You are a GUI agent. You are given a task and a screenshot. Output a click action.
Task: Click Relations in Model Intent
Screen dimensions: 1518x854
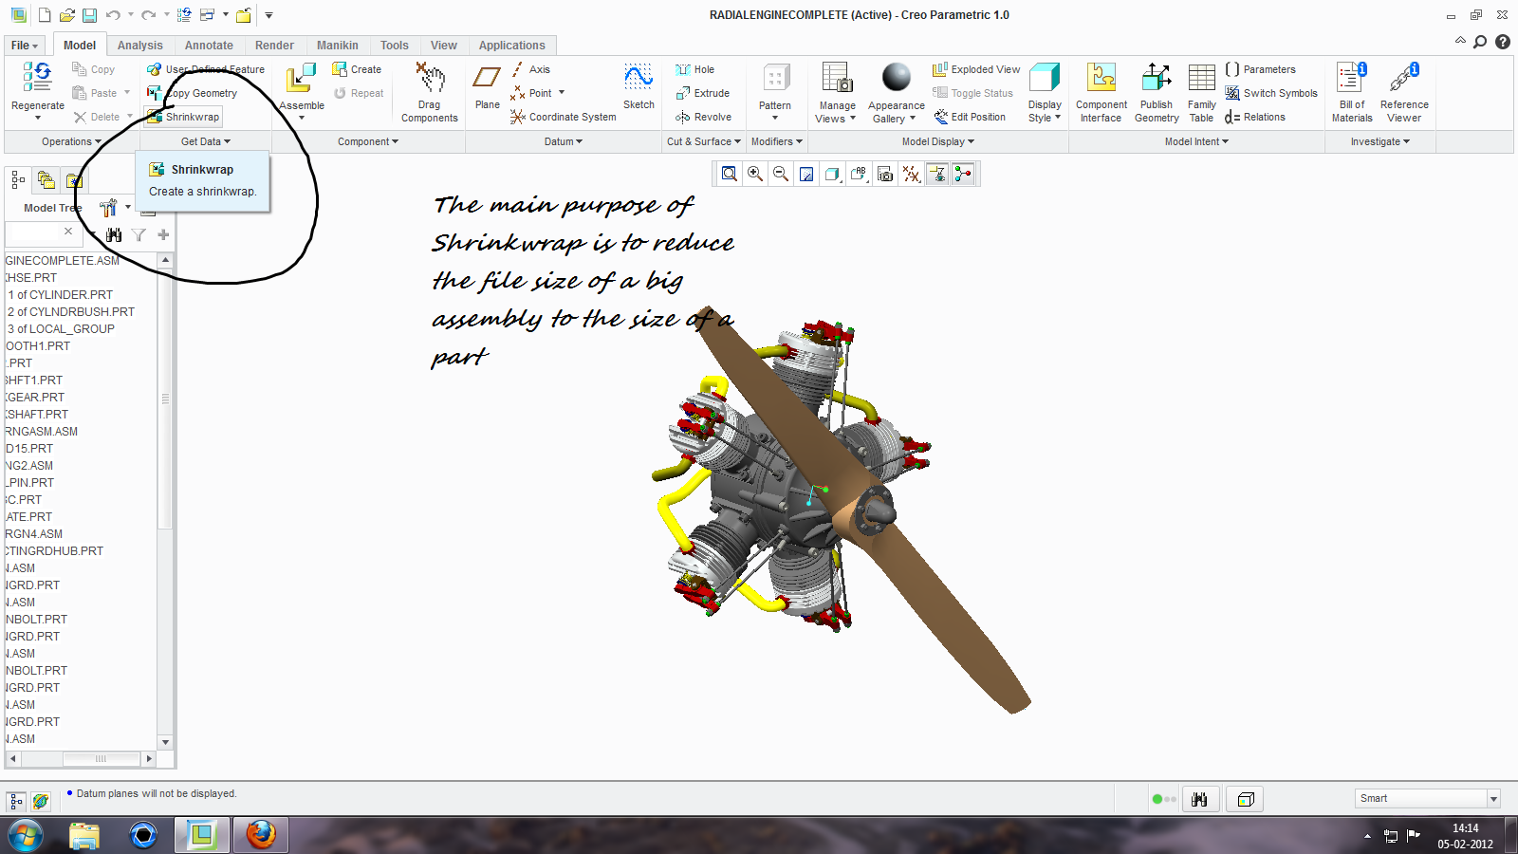(x=1255, y=117)
